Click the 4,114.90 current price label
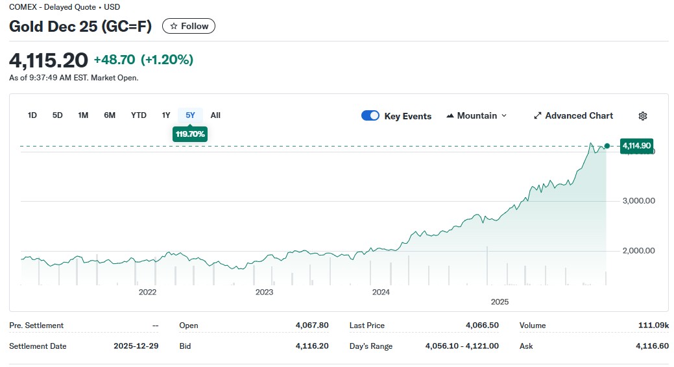674x367 pixels. pyautogui.click(x=637, y=146)
